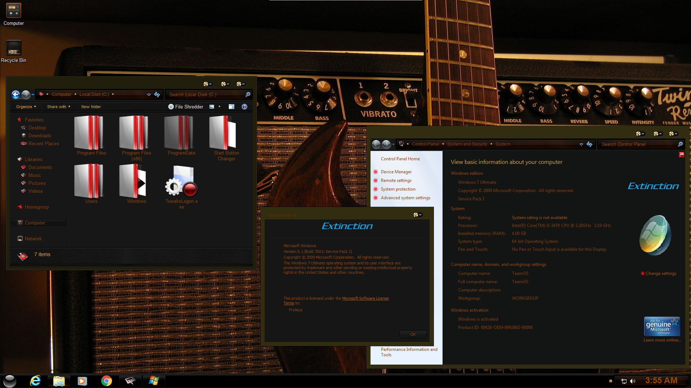Open Advanced system settings link
Screen dimensions: 691x388
point(405,198)
